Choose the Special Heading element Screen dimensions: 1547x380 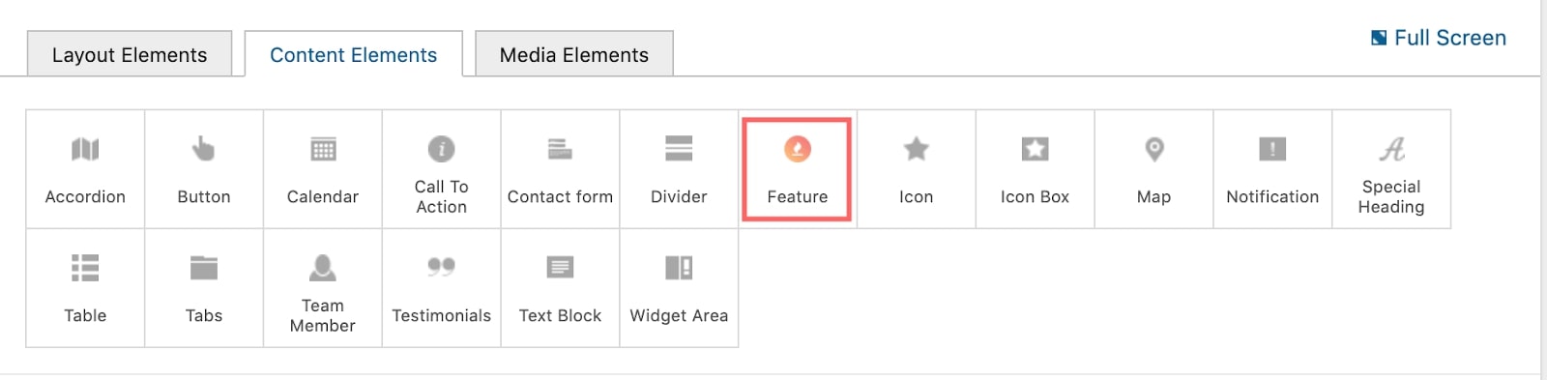pos(1392,169)
